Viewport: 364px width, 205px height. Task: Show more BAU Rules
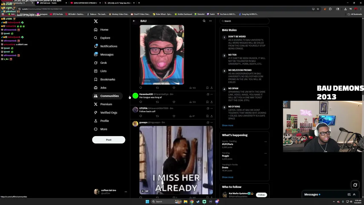227,125
